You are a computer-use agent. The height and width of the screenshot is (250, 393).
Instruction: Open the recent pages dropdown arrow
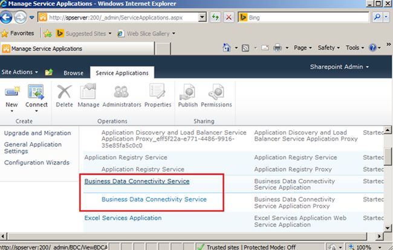click(32, 18)
